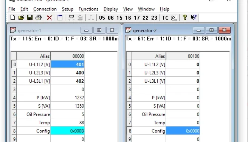Image resolution: width=248 pixels, height=142 pixels.
Task: Click the Open file folder icon
Action: click(x=21, y=17)
